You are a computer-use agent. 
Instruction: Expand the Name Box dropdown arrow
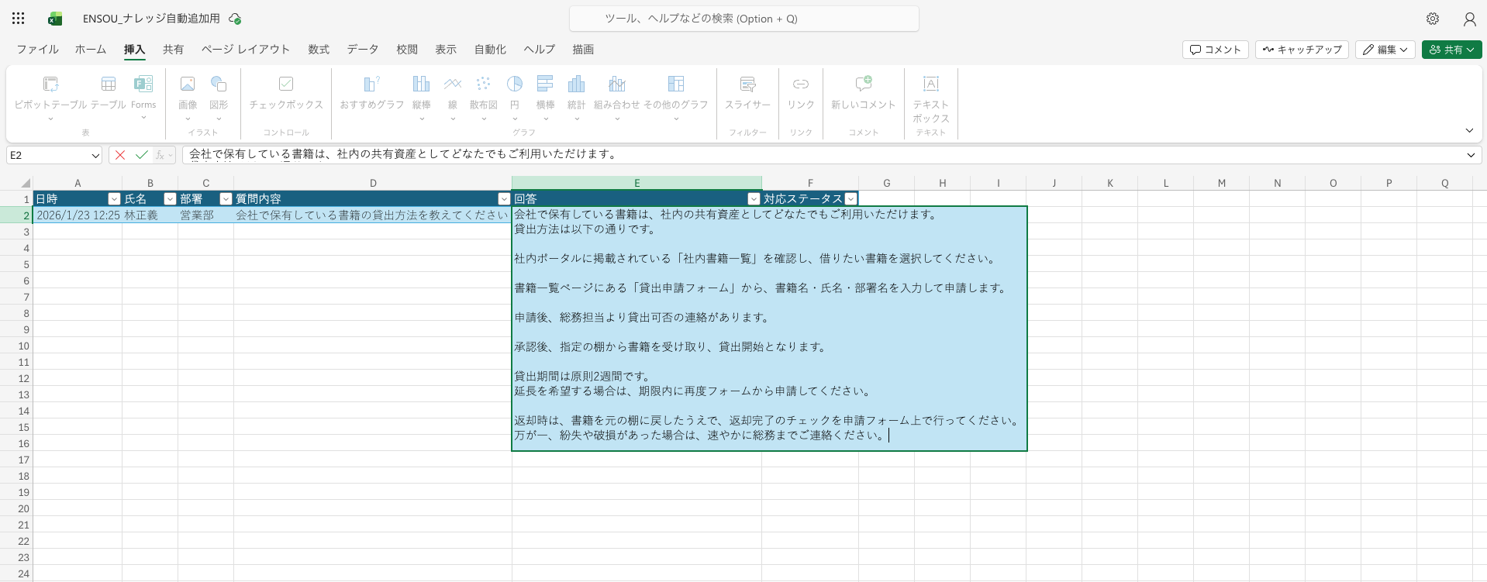pos(95,155)
